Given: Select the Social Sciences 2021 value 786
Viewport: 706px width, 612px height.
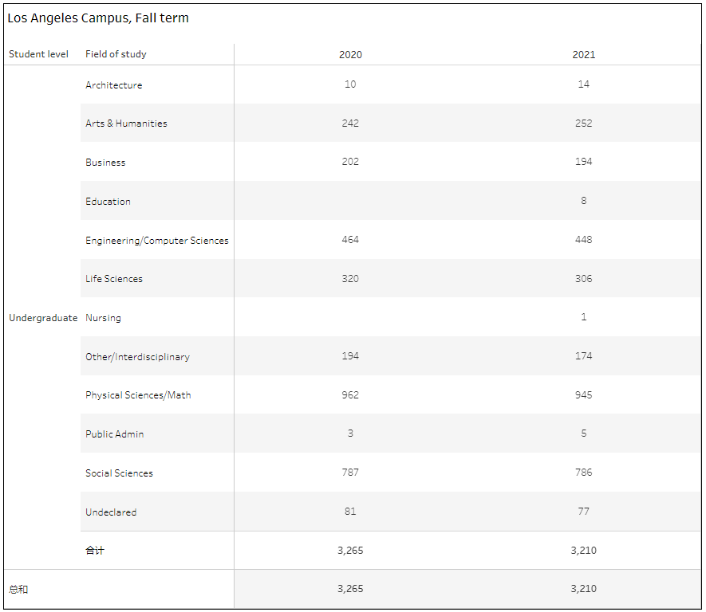Looking at the screenshot, I should 583,473.
